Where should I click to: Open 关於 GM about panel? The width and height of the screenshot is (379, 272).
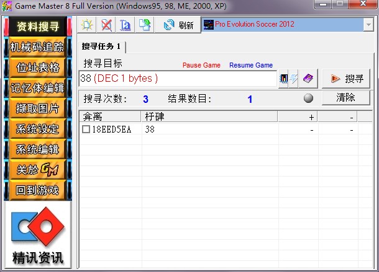pos(37,170)
